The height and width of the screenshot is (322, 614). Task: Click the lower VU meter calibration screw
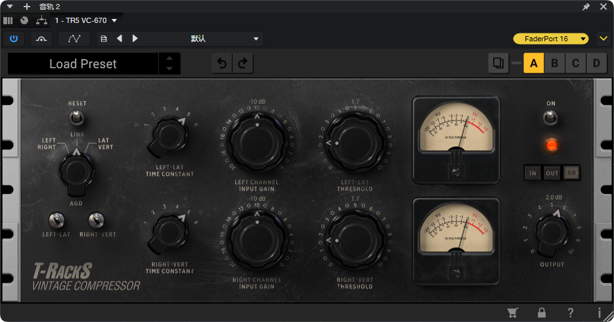[x=456, y=273]
